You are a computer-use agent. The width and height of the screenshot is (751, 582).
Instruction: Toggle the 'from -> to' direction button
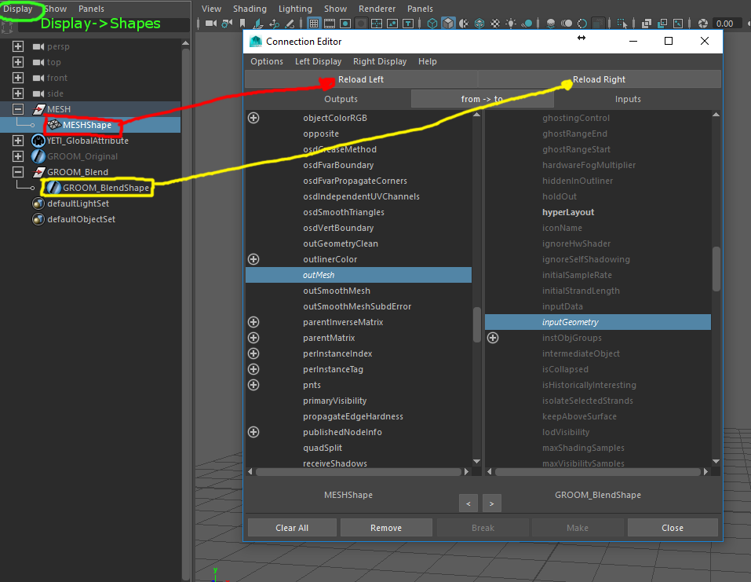[x=482, y=99]
